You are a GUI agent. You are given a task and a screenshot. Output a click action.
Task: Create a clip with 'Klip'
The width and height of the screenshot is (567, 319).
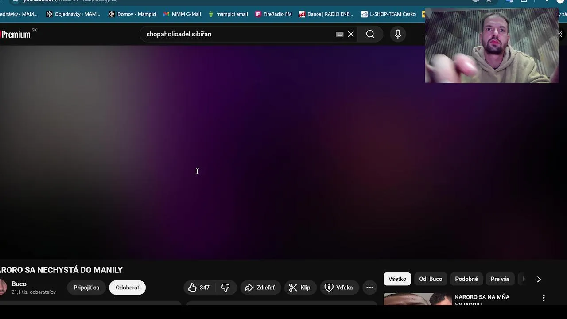pos(300,288)
